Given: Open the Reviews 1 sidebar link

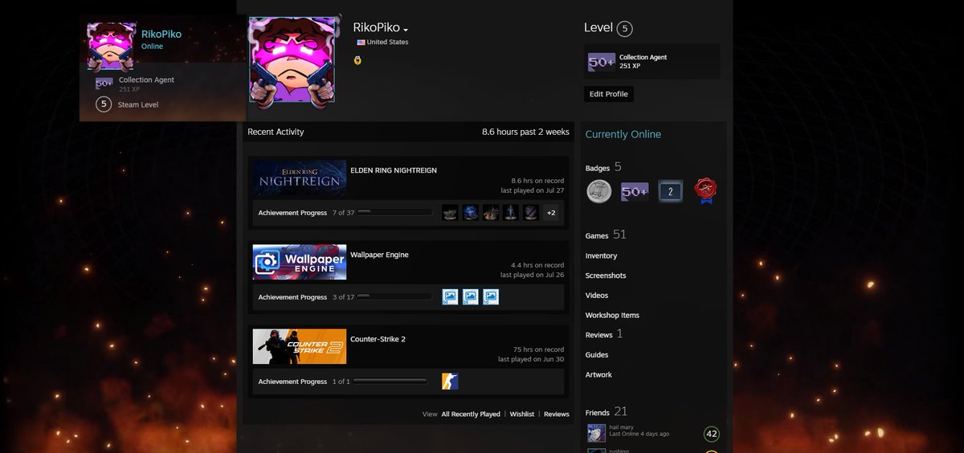Looking at the screenshot, I should (604, 334).
